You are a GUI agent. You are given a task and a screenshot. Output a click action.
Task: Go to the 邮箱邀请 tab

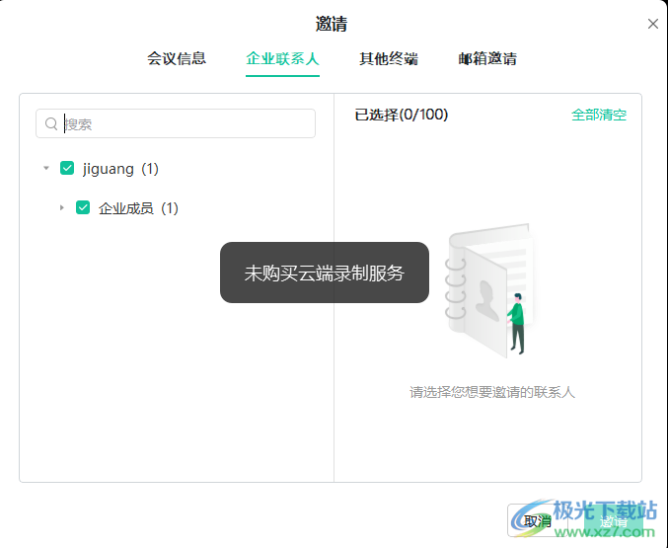[x=487, y=58]
